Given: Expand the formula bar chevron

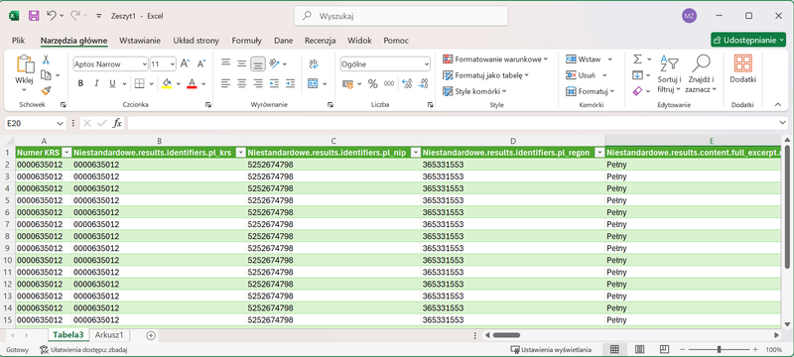Looking at the screenshot, I should pos(783,123).
